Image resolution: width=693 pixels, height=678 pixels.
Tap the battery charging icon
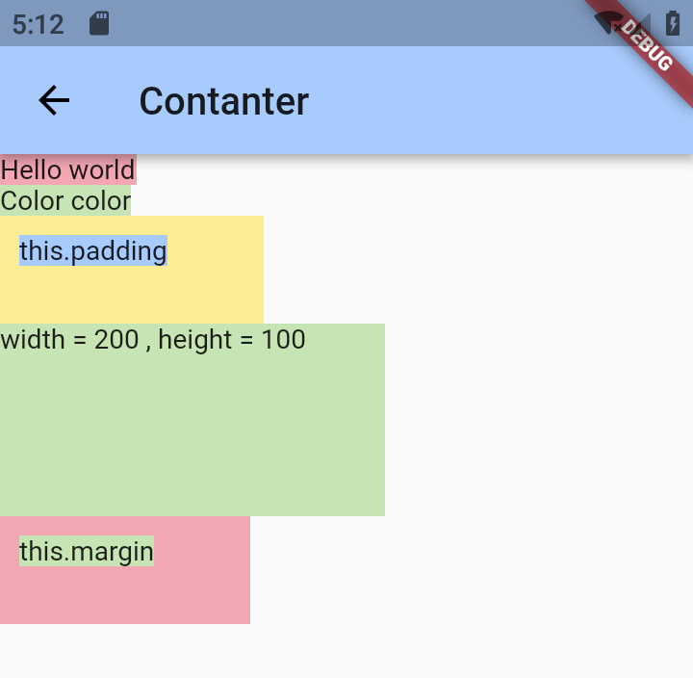672,23
